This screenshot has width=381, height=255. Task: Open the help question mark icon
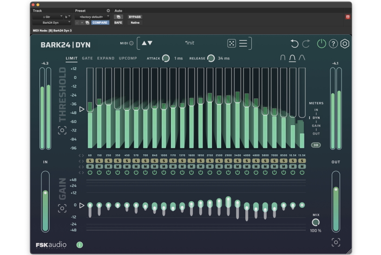[x=333, y=44]
